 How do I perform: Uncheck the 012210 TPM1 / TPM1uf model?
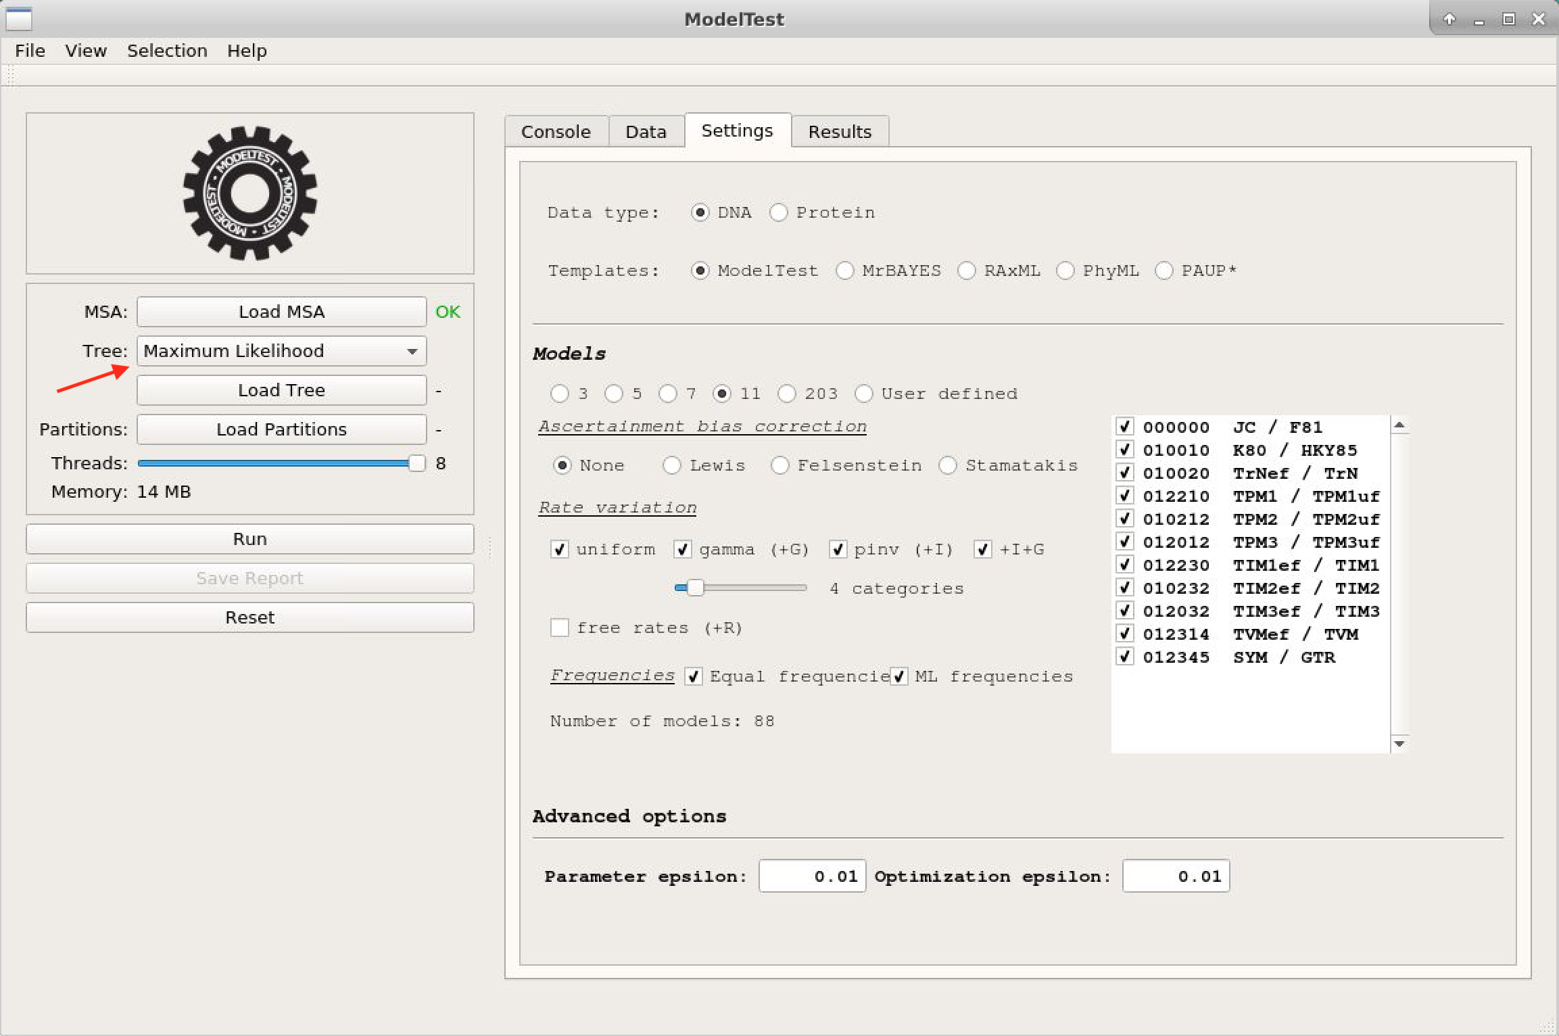coord(1125,496)
